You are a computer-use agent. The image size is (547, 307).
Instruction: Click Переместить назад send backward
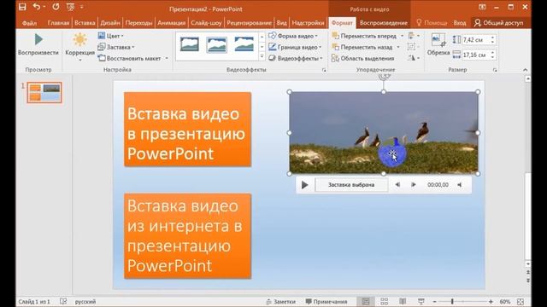(362, 47)
